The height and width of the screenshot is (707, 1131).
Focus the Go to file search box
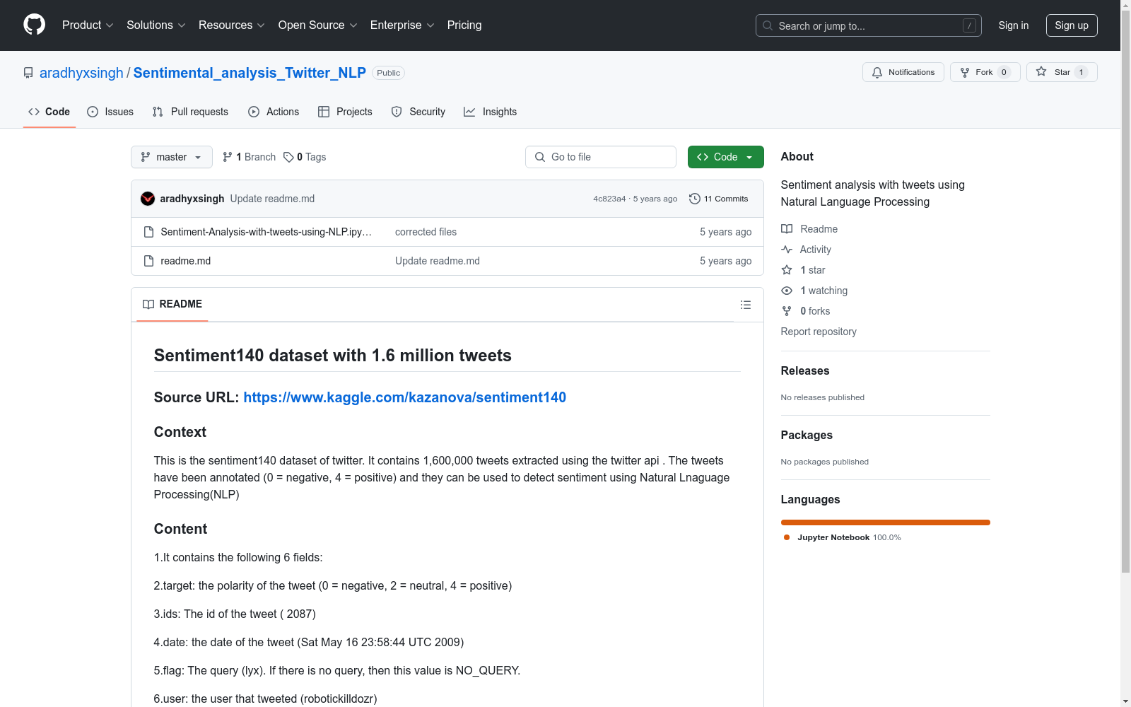click(601, 157)
